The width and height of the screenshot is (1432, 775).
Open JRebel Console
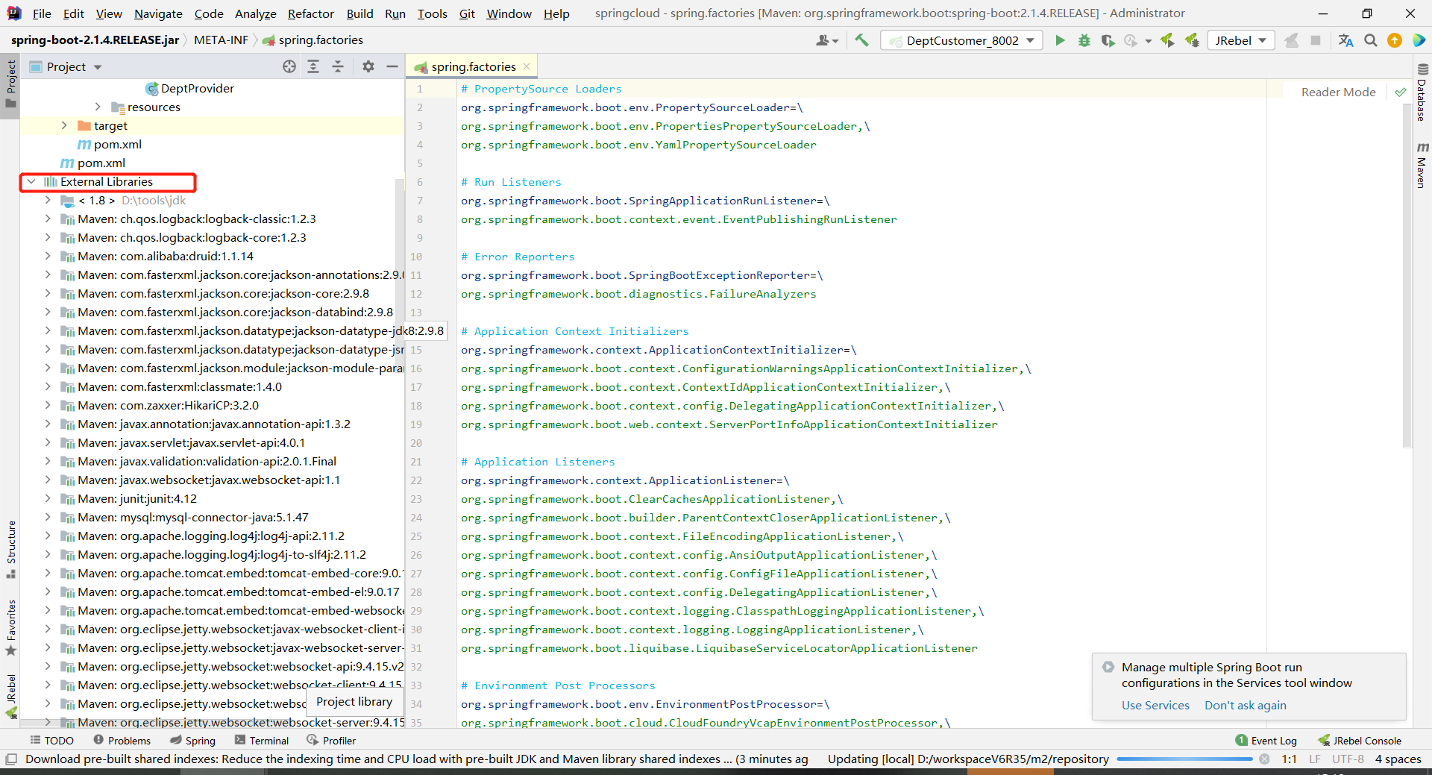(x=1360, y=740)
